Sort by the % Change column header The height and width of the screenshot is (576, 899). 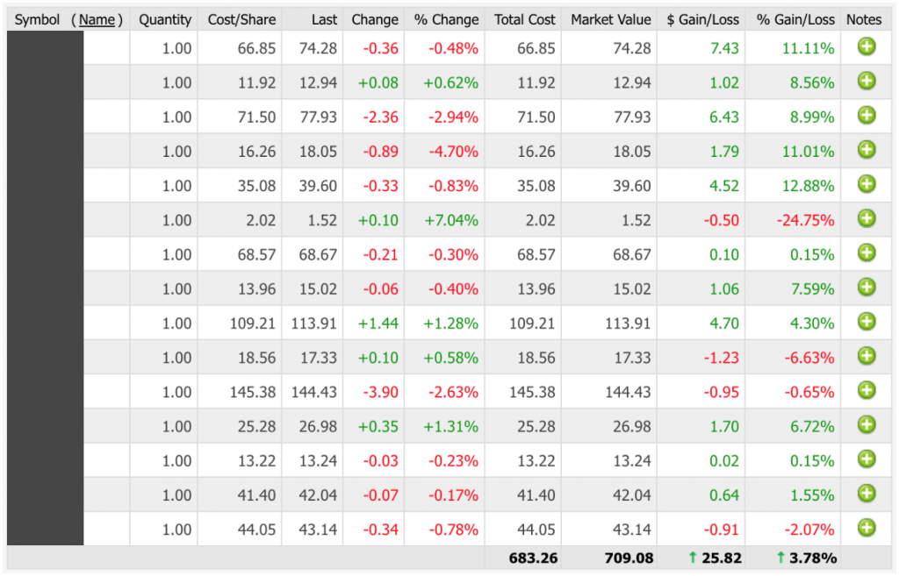(446, 19)
